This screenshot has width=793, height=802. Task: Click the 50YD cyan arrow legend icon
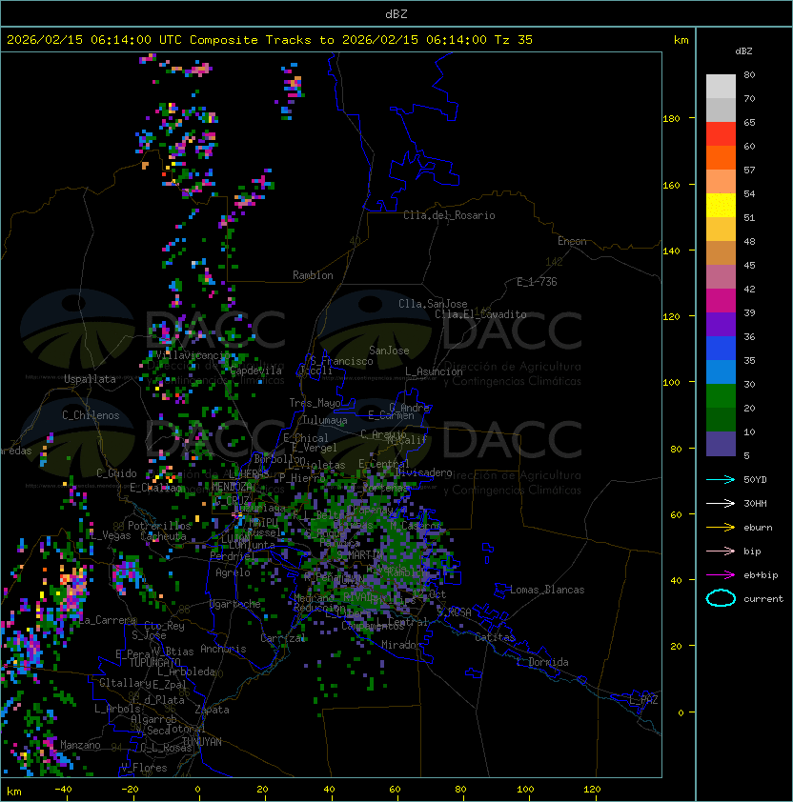click(721, 480)
